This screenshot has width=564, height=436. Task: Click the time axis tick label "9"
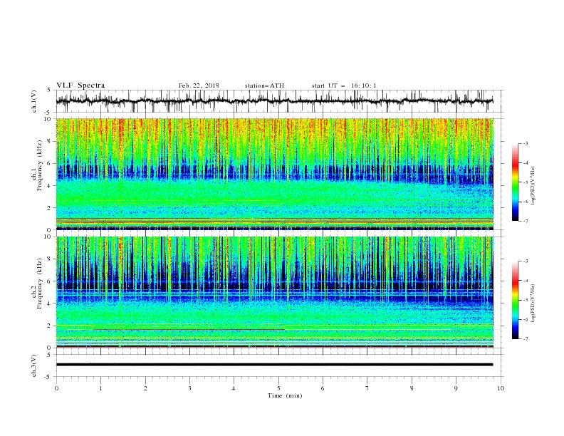(456, 388)
